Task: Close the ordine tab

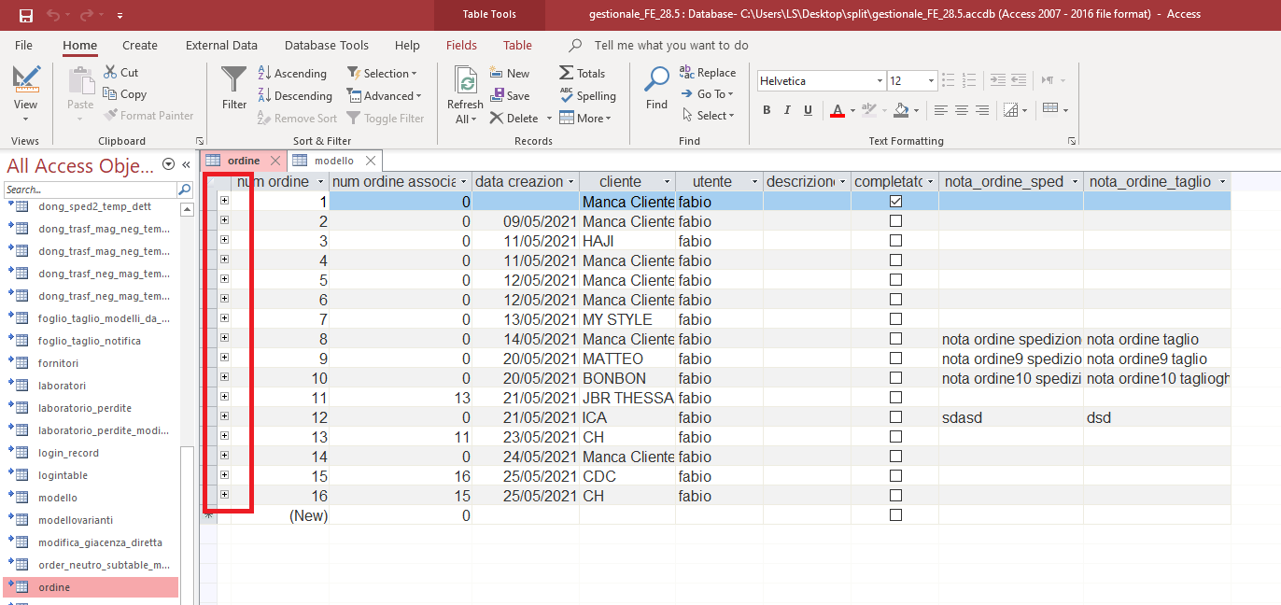Action: pos(274,161)
